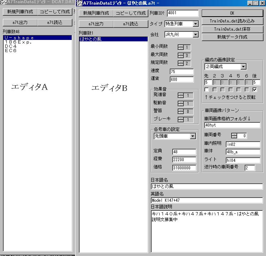Click the 警笛 horn stepper
This screenshot has width=266, height=256.
181,112
